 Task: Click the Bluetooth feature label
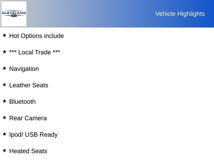pos(22,102)
